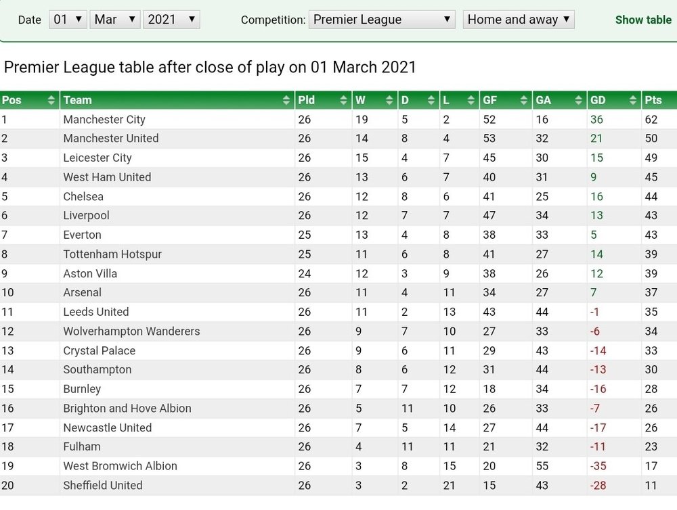The image size is (677, 510).
Task: Select the Manchester City row
Action: pos(338,120)
